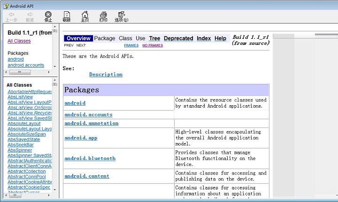The width and height of the screenshot is (338, 202).
Task: Open AbsoluteSizeSpan class link
Action: point(26,134)
